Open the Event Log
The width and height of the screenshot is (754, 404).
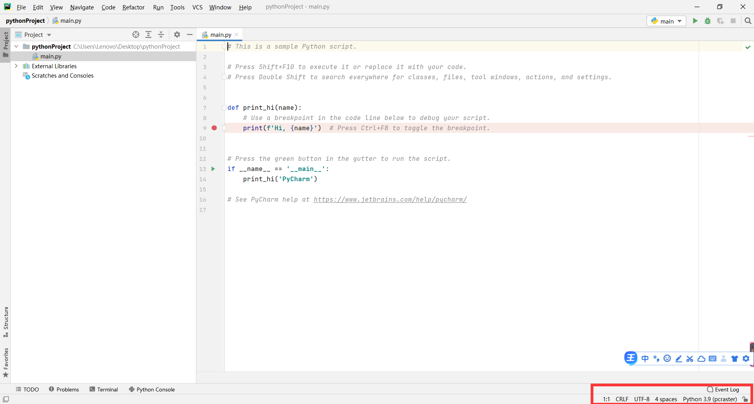pos(723,389)
